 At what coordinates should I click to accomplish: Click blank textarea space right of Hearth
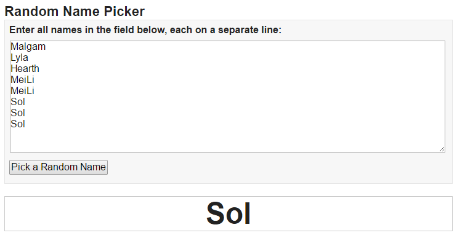tap(233, 69)
